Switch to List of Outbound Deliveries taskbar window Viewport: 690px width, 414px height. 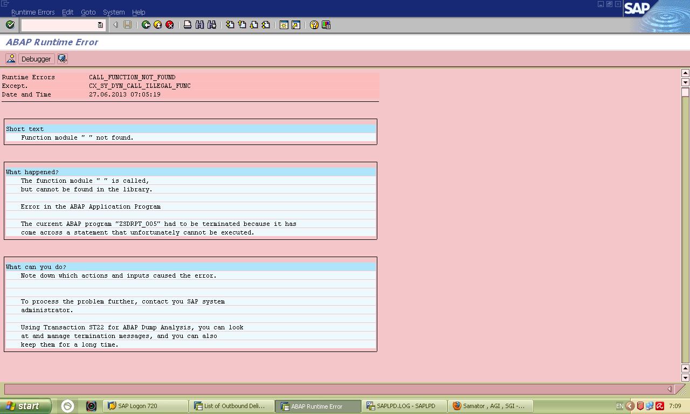pyautogui.click(x=232, y=406)
